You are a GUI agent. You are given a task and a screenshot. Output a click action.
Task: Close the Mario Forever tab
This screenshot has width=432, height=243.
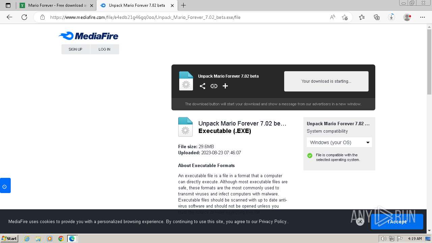click(91, 5)
